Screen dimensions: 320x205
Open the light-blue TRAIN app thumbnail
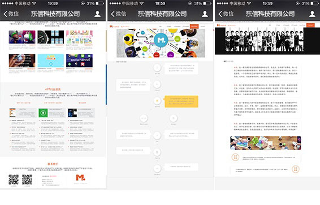tap(51, 61)
